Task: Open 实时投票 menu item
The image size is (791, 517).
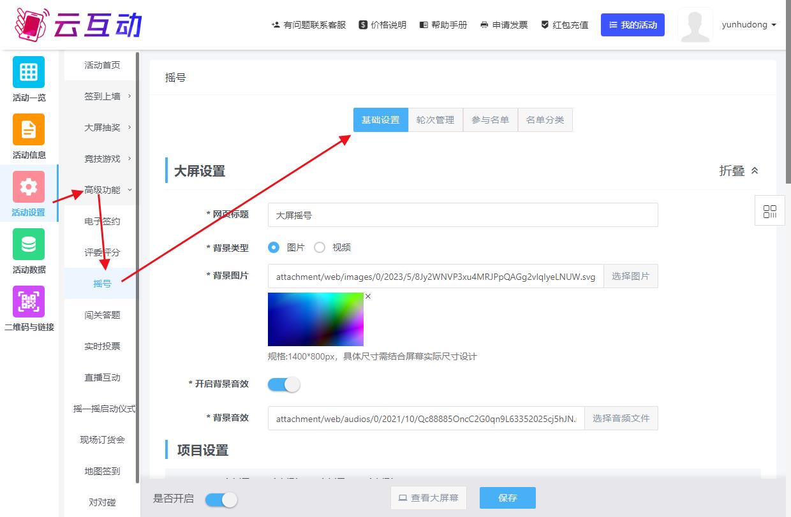Action: 102,346
